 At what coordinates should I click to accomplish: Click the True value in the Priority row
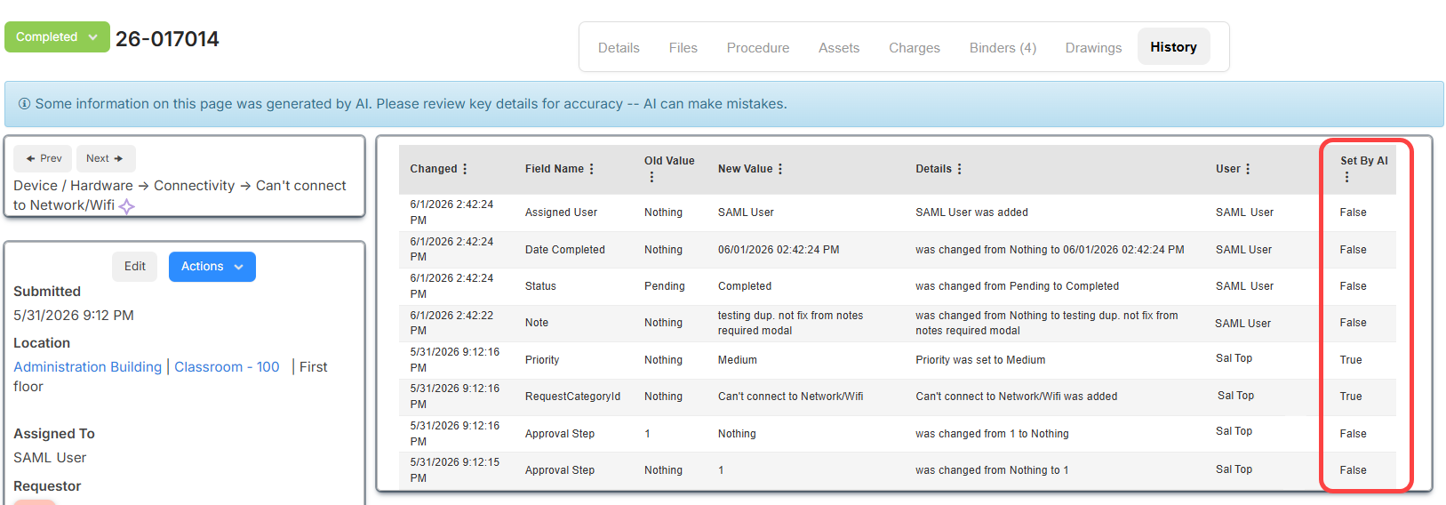(x=1351, y=360)
